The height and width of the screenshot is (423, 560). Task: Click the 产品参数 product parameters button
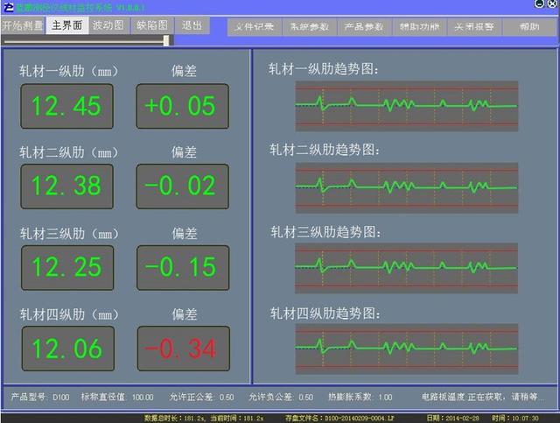point(363,27)
